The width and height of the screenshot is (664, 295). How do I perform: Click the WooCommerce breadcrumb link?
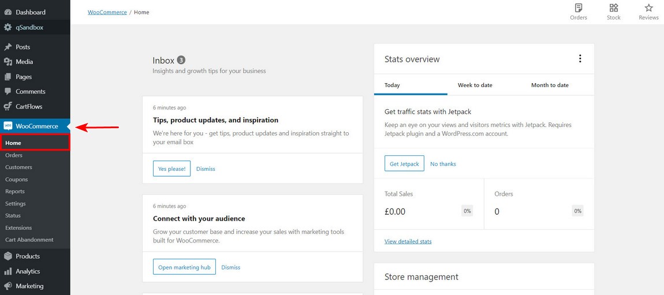[x=107, y=12]
